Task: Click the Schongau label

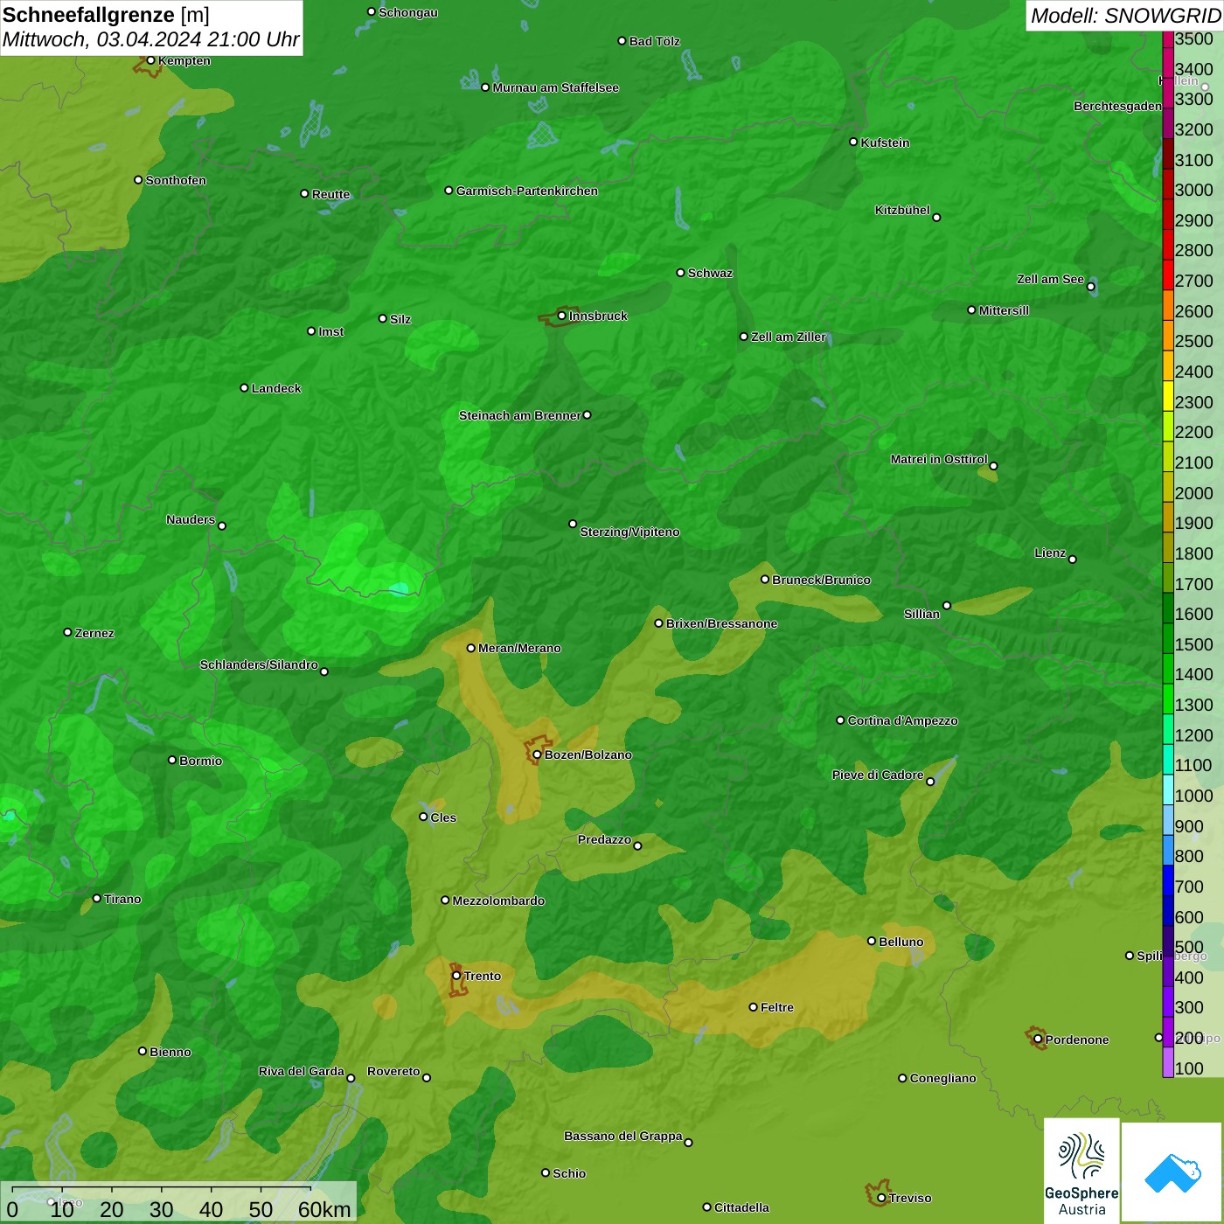Action: (407, 13)
